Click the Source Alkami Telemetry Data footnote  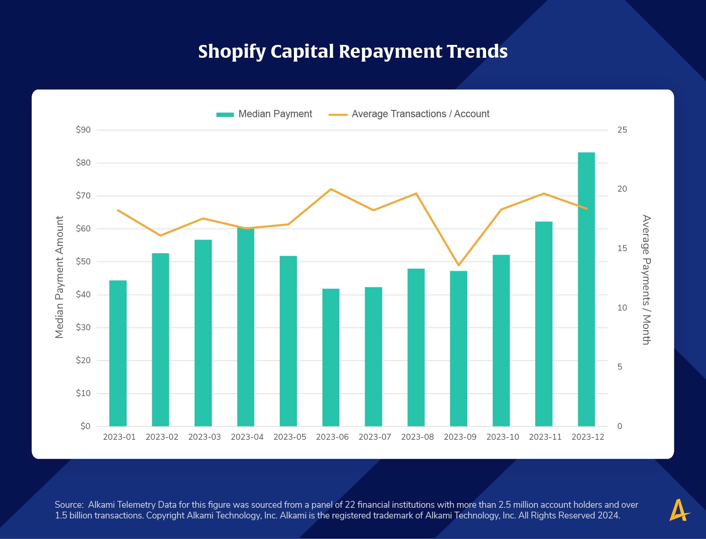[347, 510]
